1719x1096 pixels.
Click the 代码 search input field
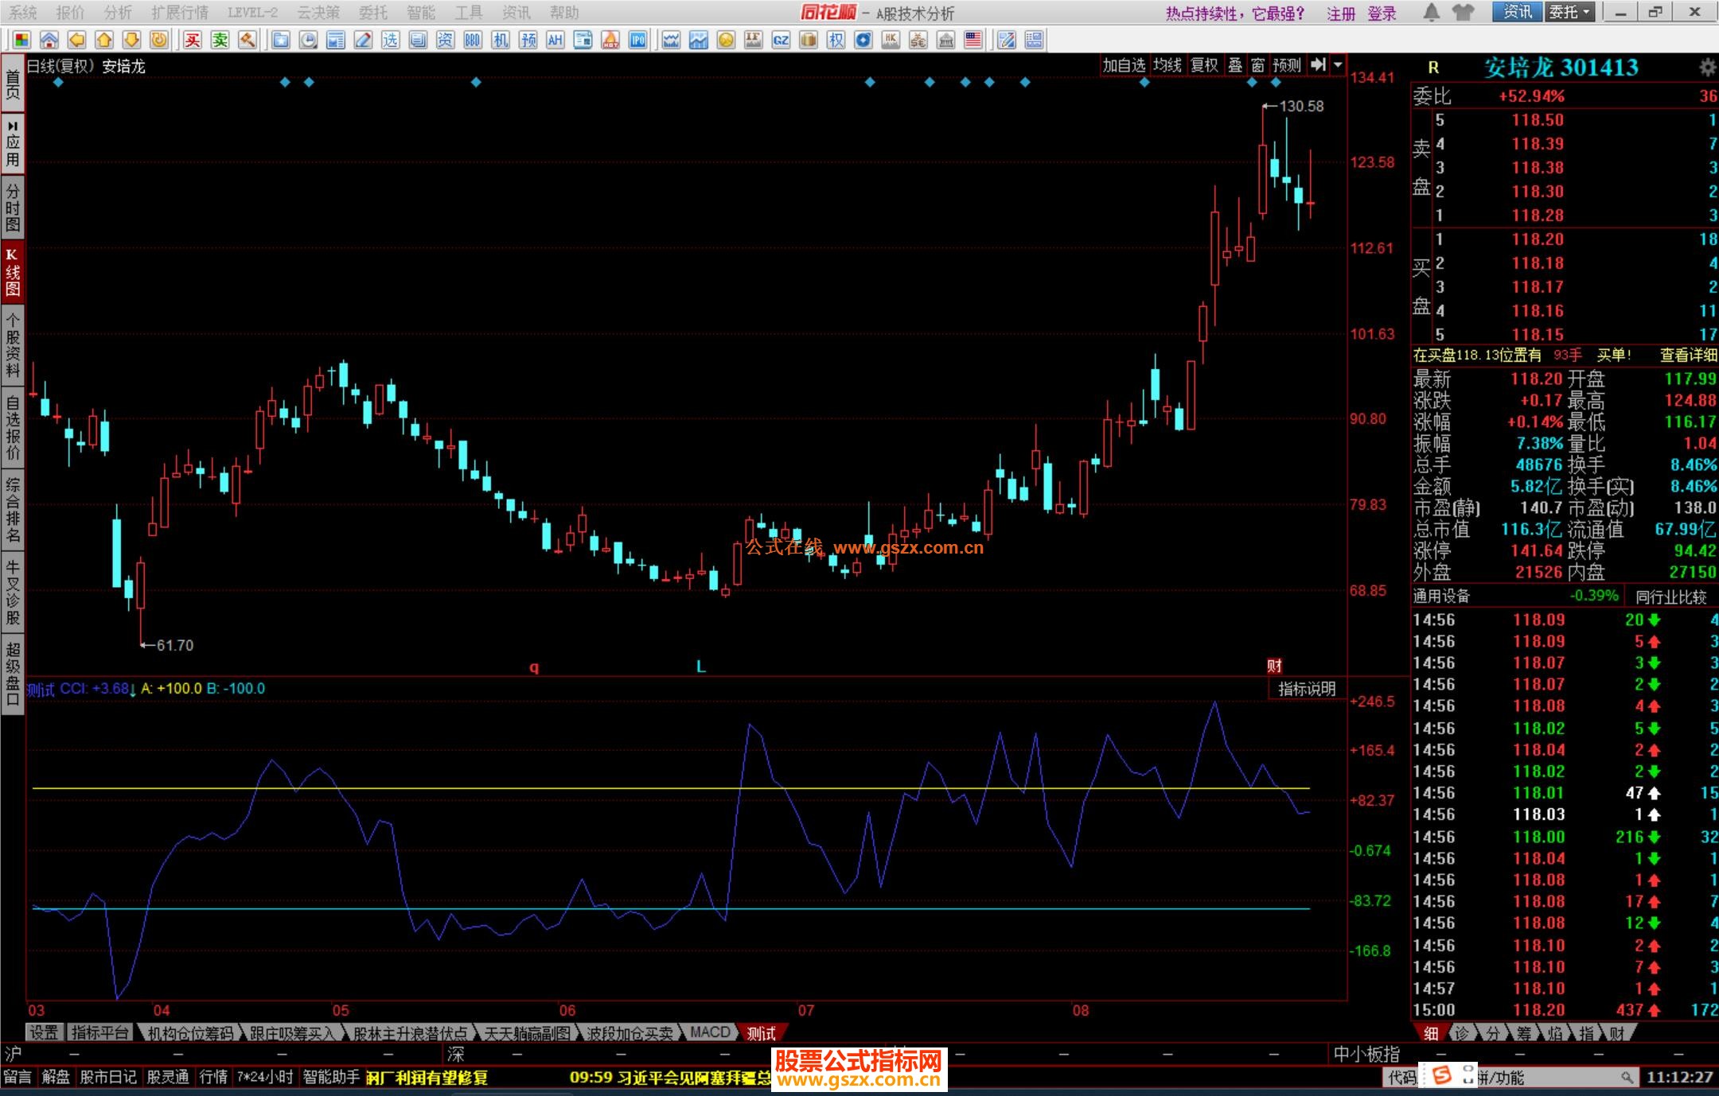coord(1550,1078)
